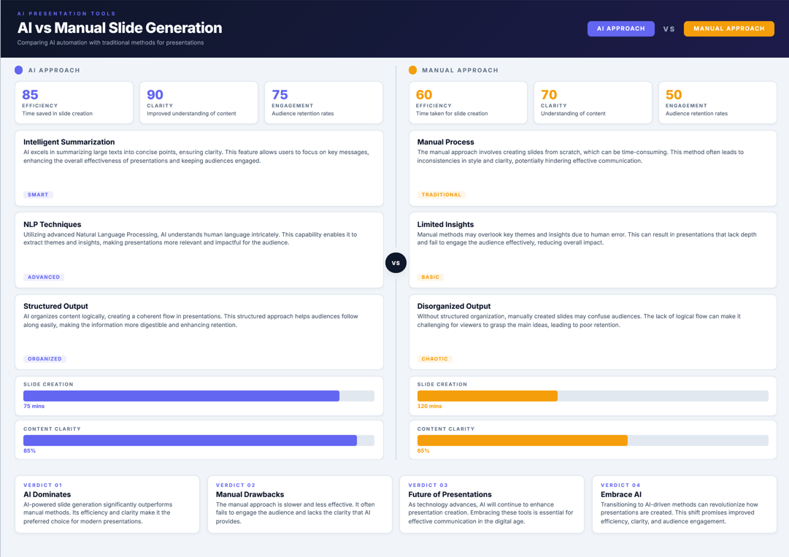
Task: Click the VERDICT 01 label
Action: [43, 485]
